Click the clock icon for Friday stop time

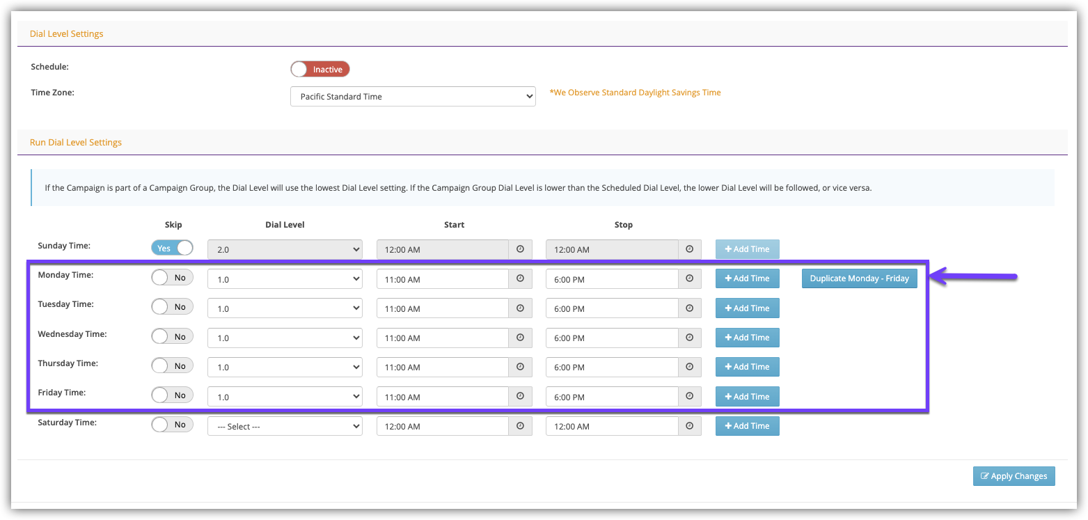[x=689, y=397]
